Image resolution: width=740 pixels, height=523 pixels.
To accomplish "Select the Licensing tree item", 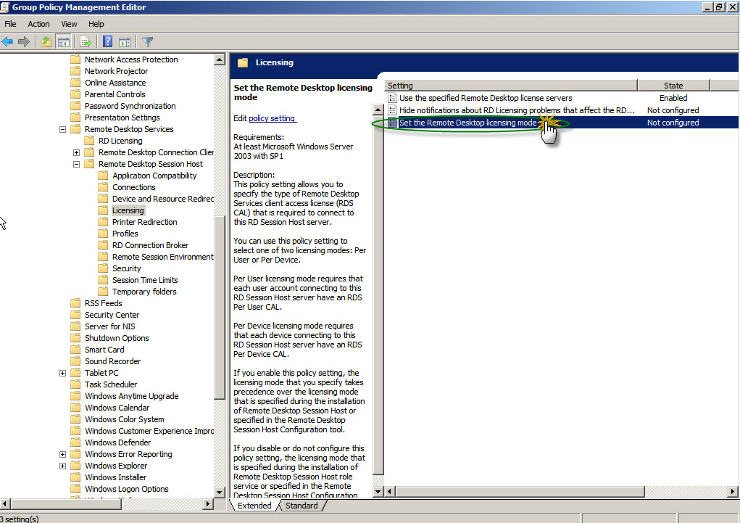I will click(x=128, y=210).
